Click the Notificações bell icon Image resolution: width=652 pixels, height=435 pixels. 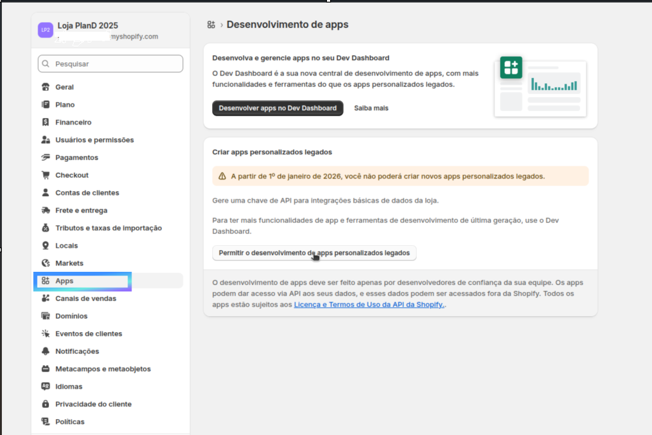click(45, 351)
